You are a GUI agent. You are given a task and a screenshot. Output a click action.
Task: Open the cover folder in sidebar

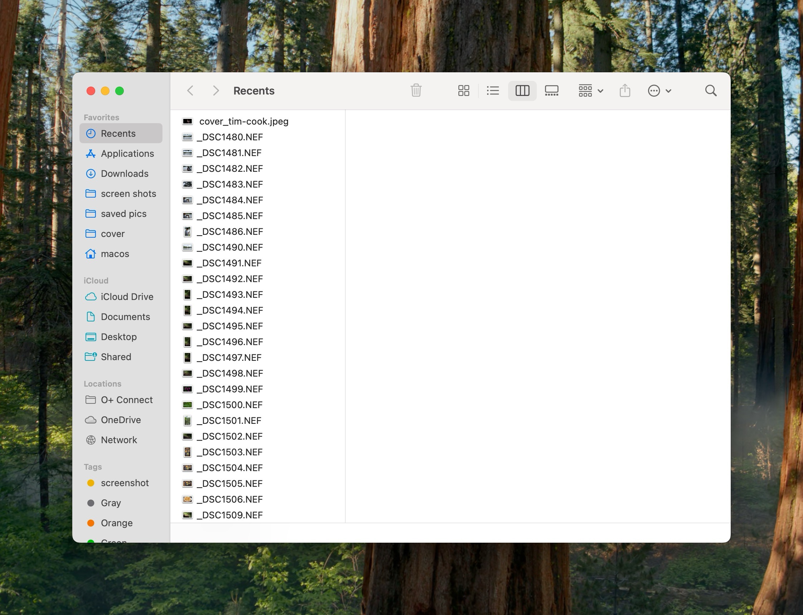[x=121, y=233]
